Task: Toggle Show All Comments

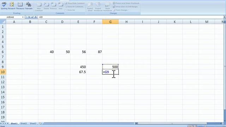Action: tap(74, 7)
